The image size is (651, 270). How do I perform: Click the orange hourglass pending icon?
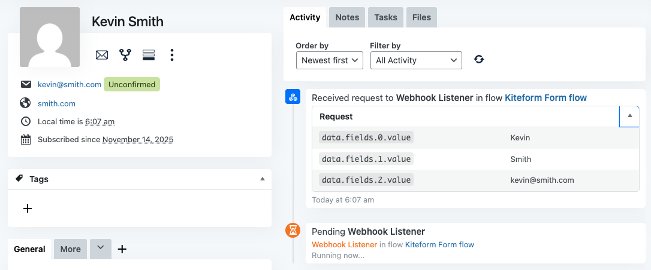293,230
